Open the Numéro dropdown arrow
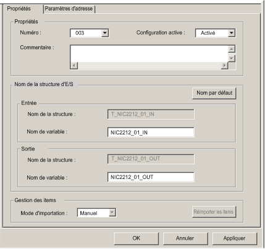This screenshot has height=249, width=265. 105,33
